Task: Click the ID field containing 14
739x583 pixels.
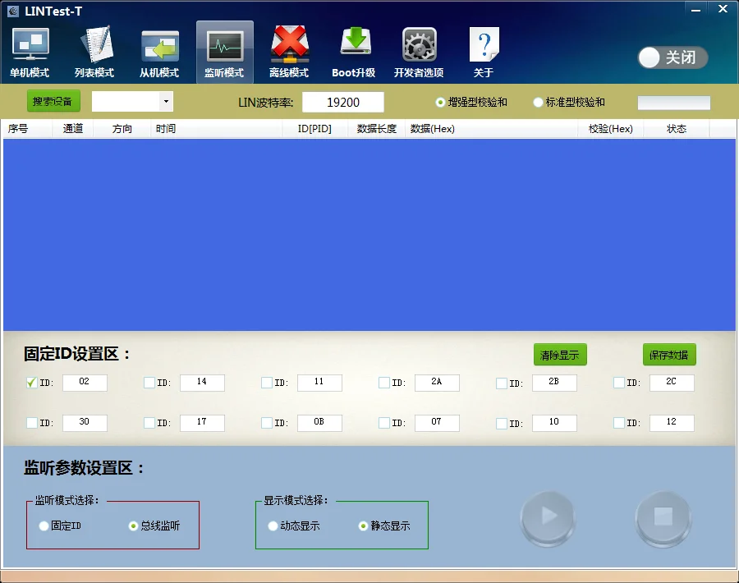Action: (202, 383)
